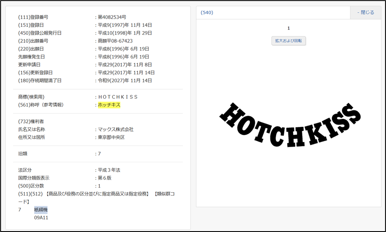Image resolution: width=386 pixels, height=232 pixels.
Task: Click the 国際分類版表示 label
Action: (34, 178)
